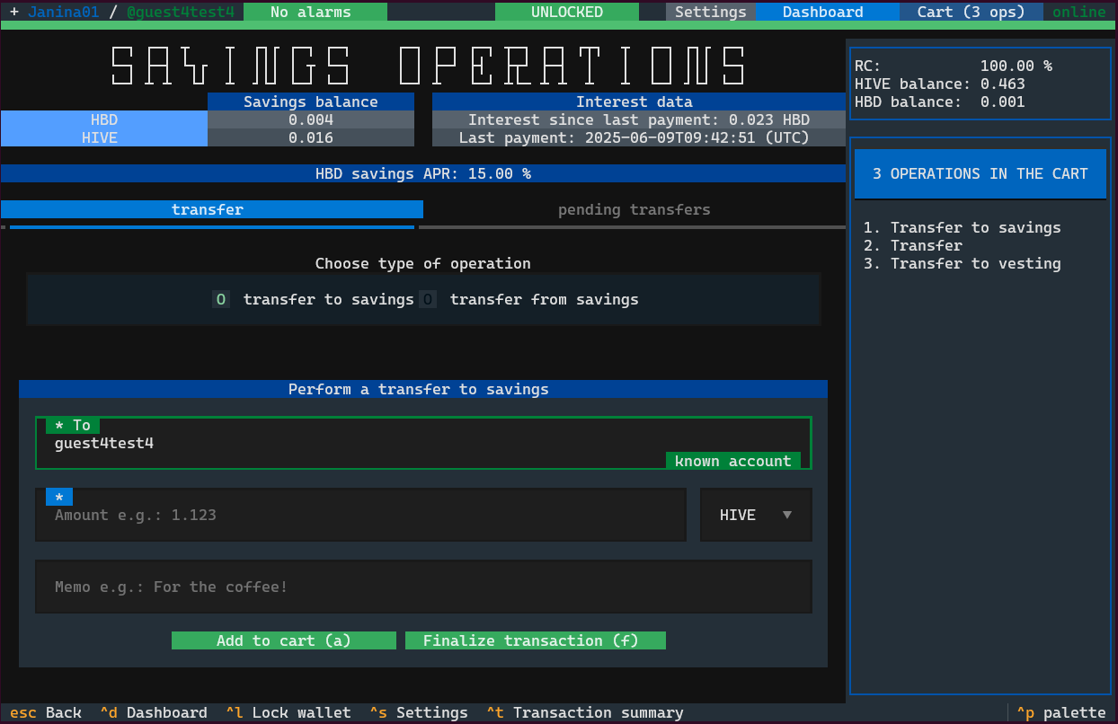Viewport: 1118px width, 724px height.
Task: Click the 'Savings balance' column header
Action: (x=311, y=102)
